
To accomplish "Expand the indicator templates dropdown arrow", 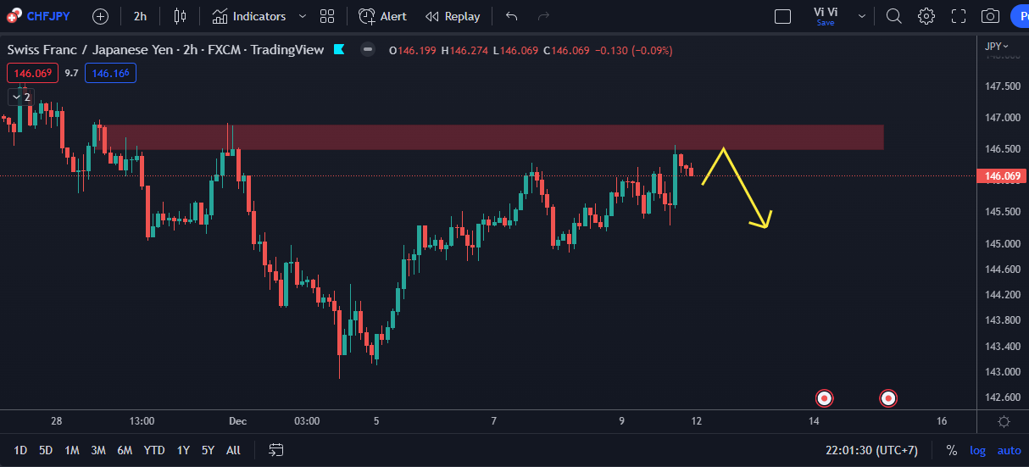I will coord(303,16).
